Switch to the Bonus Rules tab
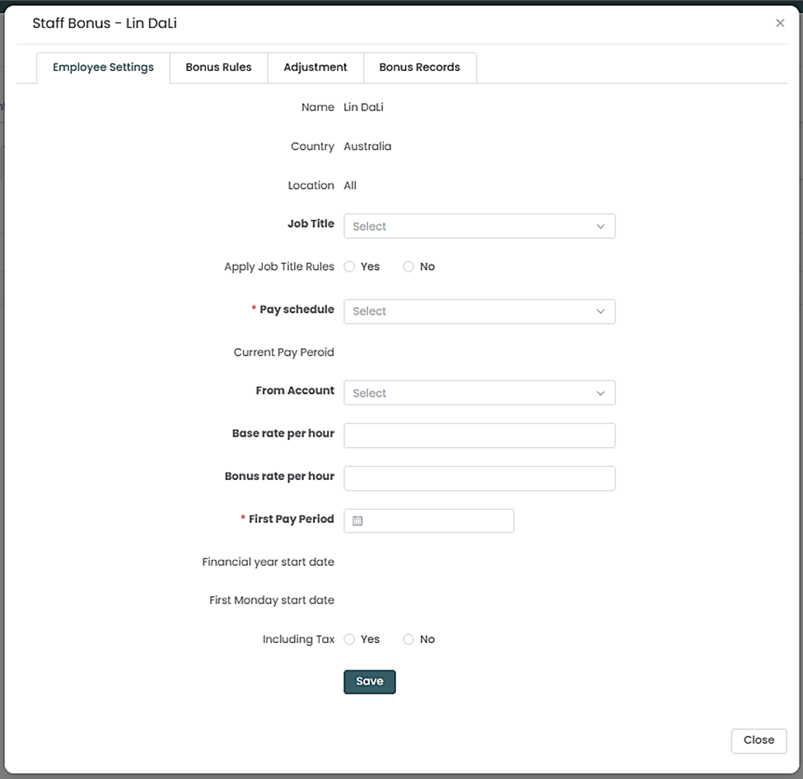 (x=218, y=68)
